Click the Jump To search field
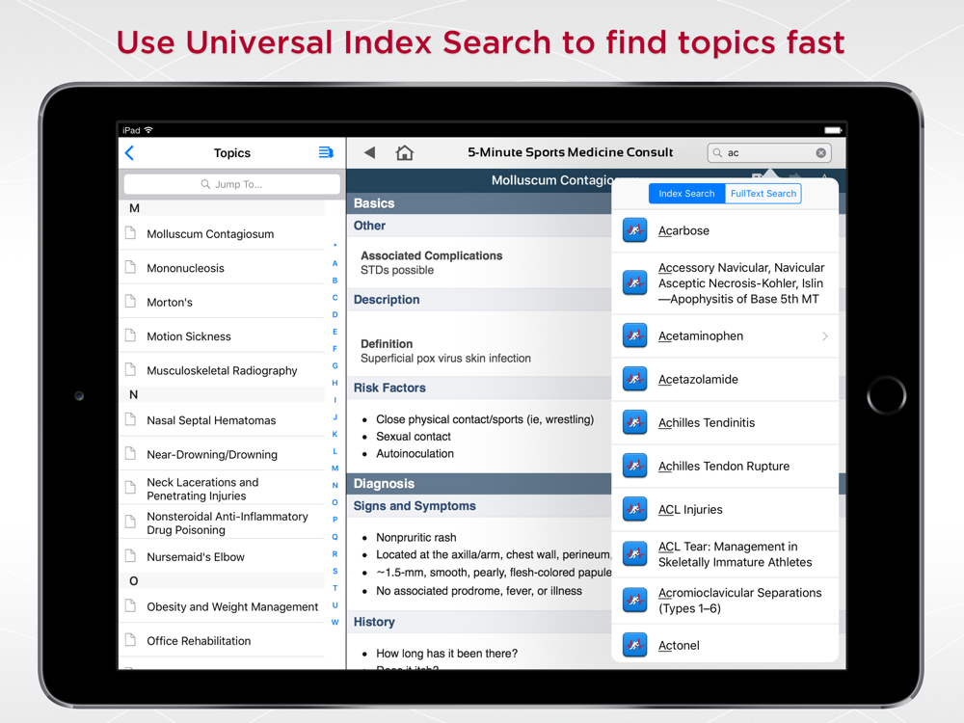Screen dimensions: 964x723 pyautogui.click(x=231, y=184)
